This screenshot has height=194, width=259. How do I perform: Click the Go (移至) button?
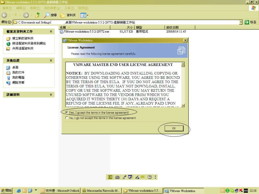(251, 22)
